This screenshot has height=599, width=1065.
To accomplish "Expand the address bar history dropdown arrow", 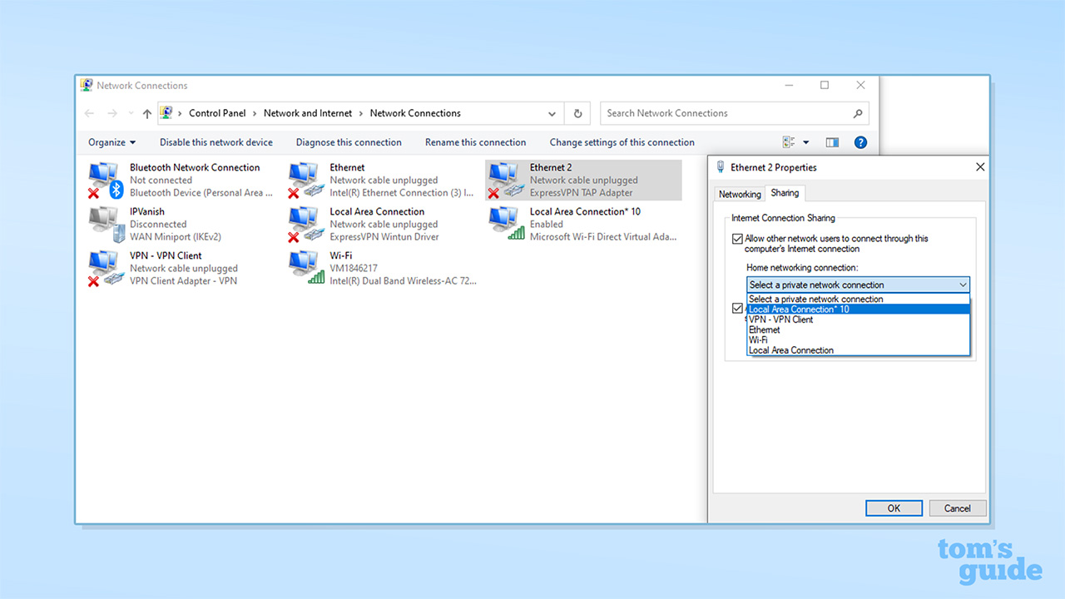I will [552, 113].
